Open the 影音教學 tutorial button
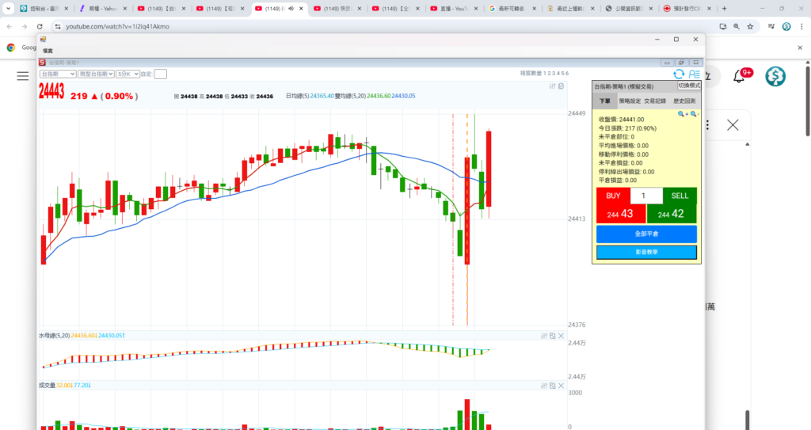 646,252
